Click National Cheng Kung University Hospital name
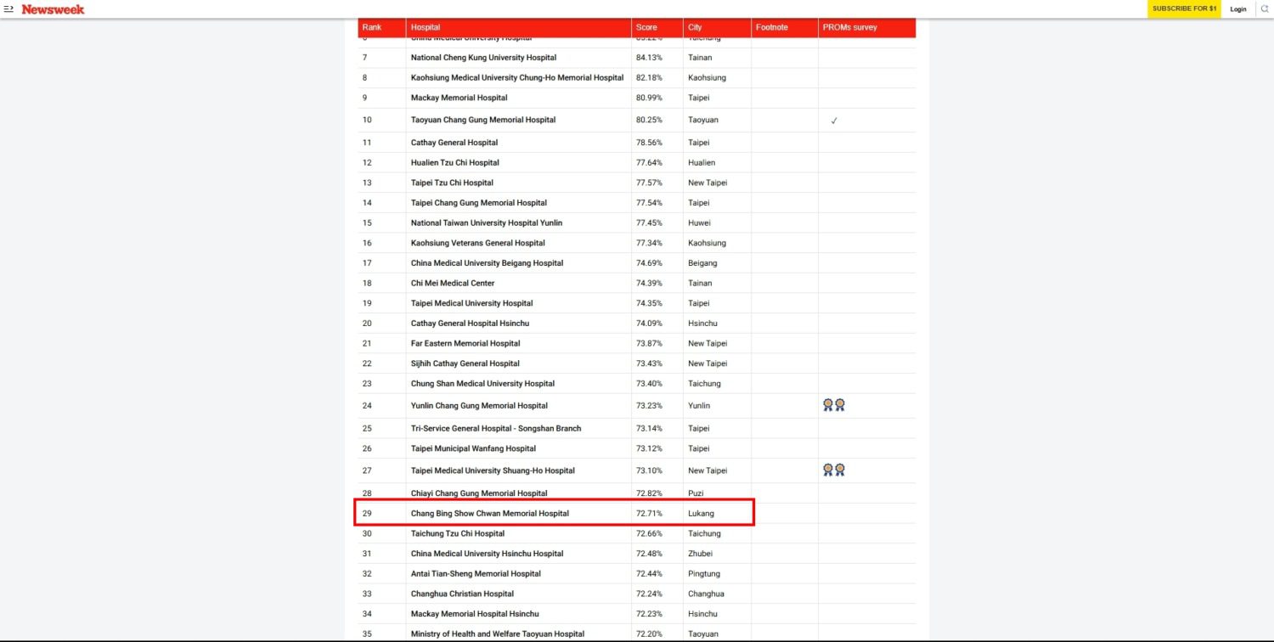Image resolution: width=1274 pixels, height=642 pixels. [483, 58]
